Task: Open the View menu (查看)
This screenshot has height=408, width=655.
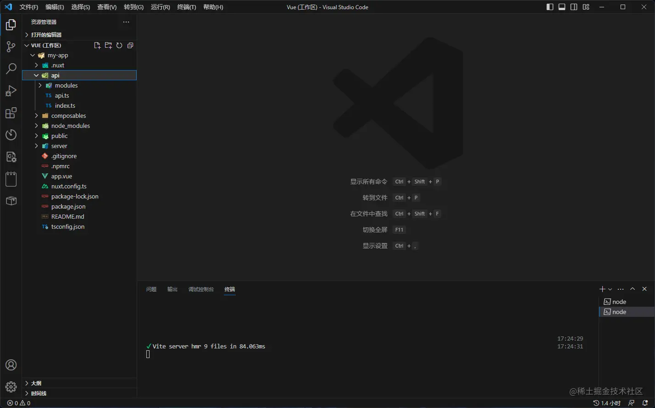Action: pos(107,7)
